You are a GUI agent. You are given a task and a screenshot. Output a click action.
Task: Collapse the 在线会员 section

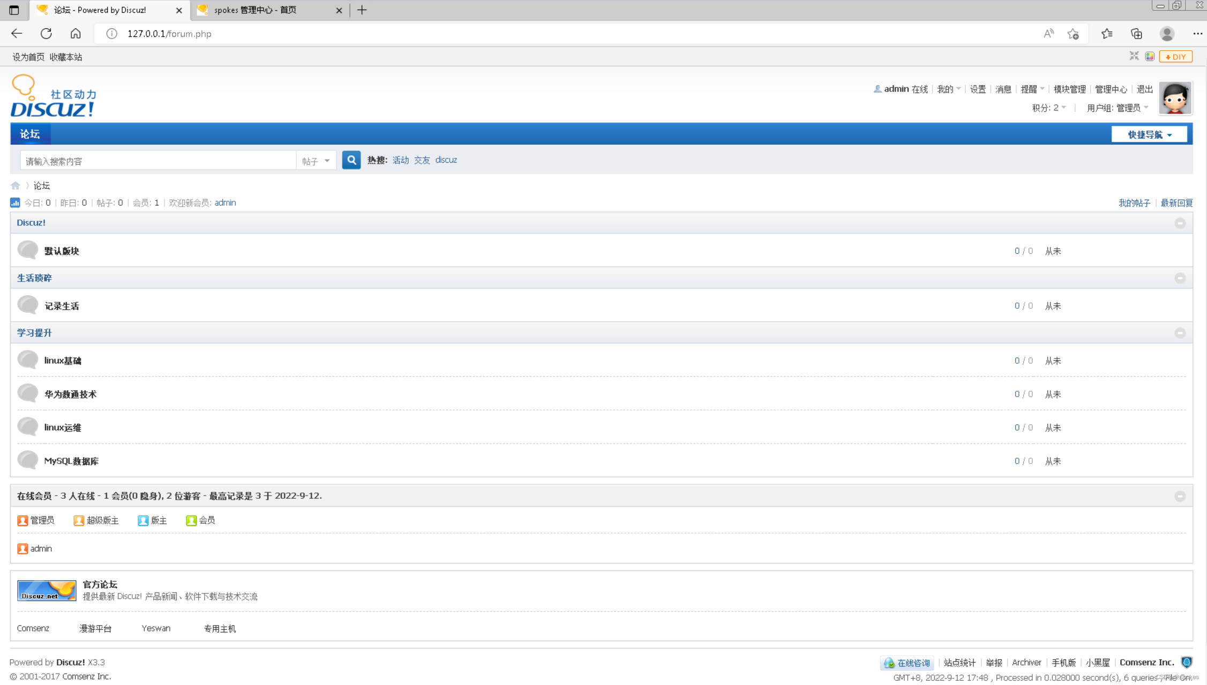[x=1180, y=496]
